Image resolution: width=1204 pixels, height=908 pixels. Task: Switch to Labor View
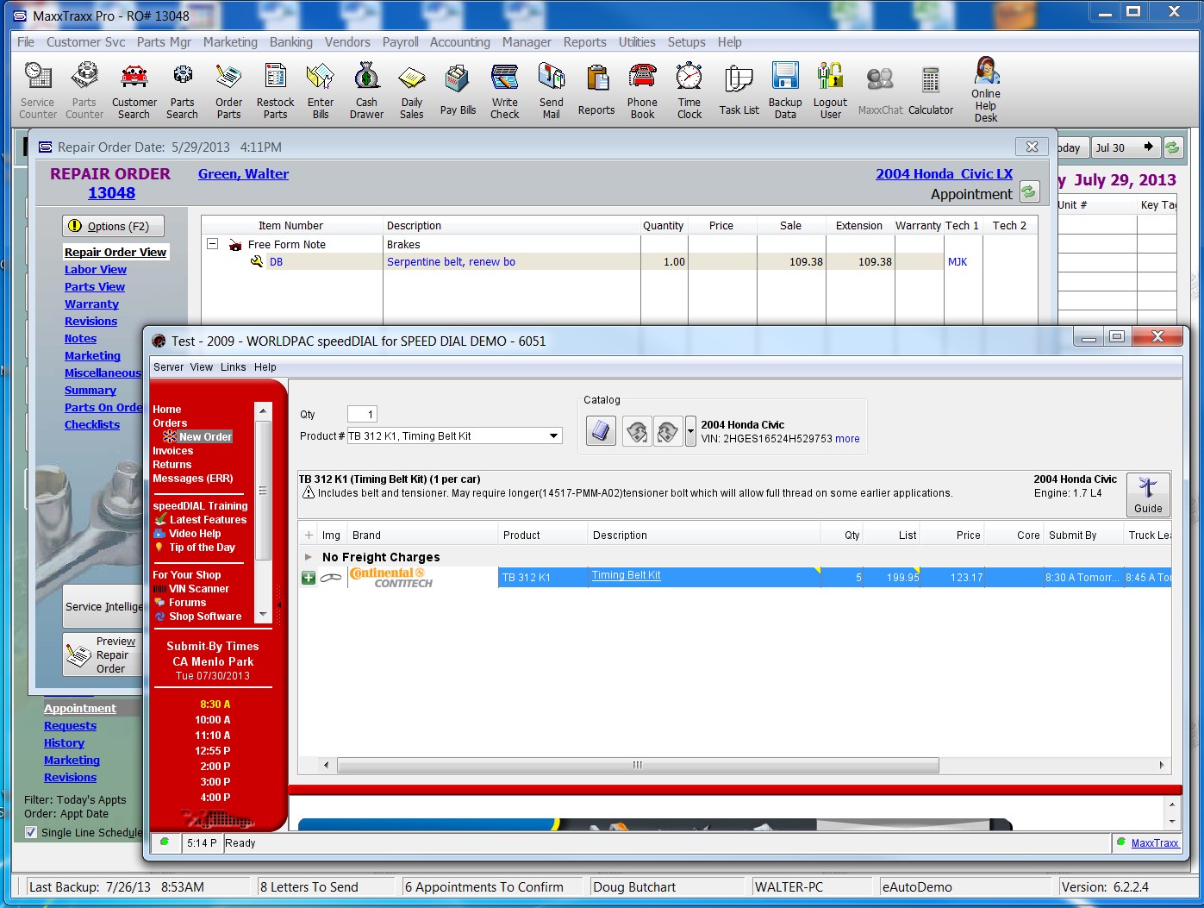96,270
